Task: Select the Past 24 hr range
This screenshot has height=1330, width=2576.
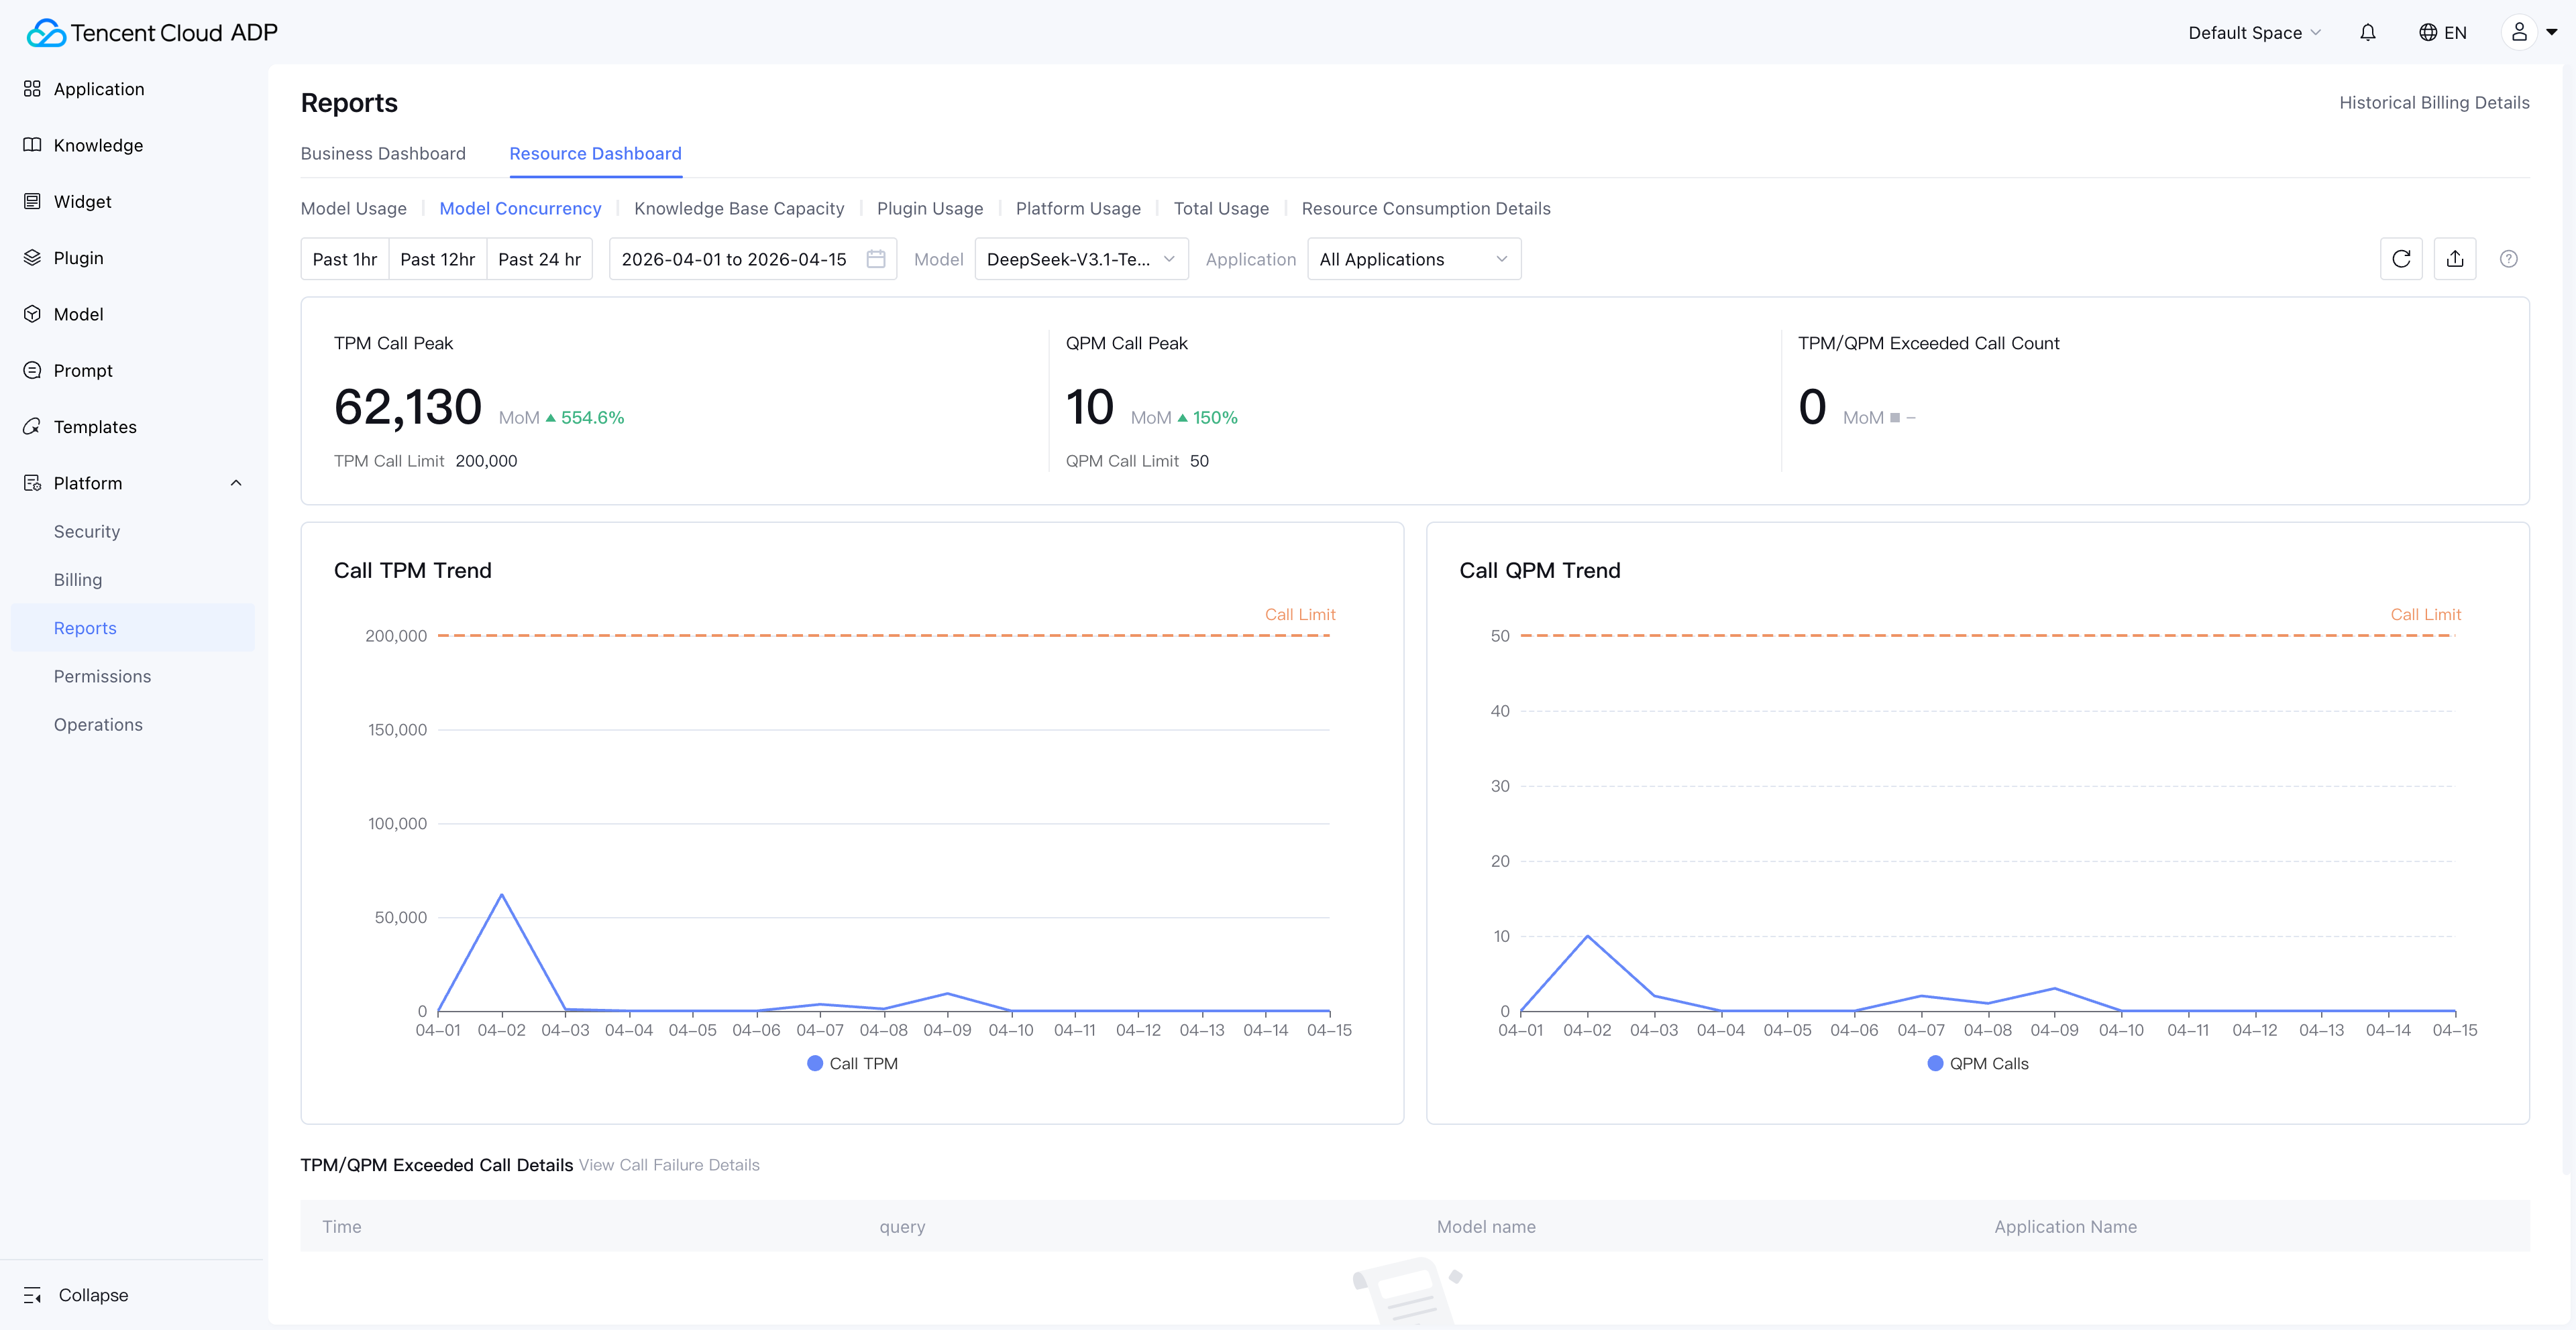Action: (539, 259)
